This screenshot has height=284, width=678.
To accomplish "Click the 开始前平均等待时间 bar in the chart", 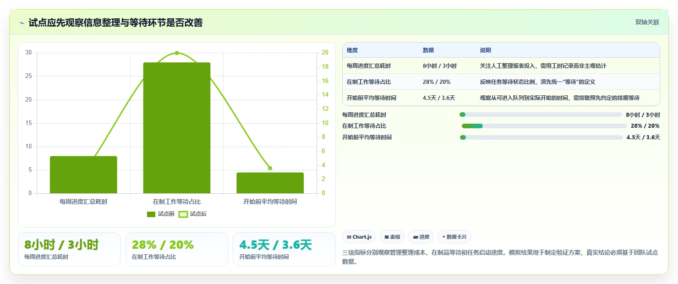I will (x=270, y=183).
